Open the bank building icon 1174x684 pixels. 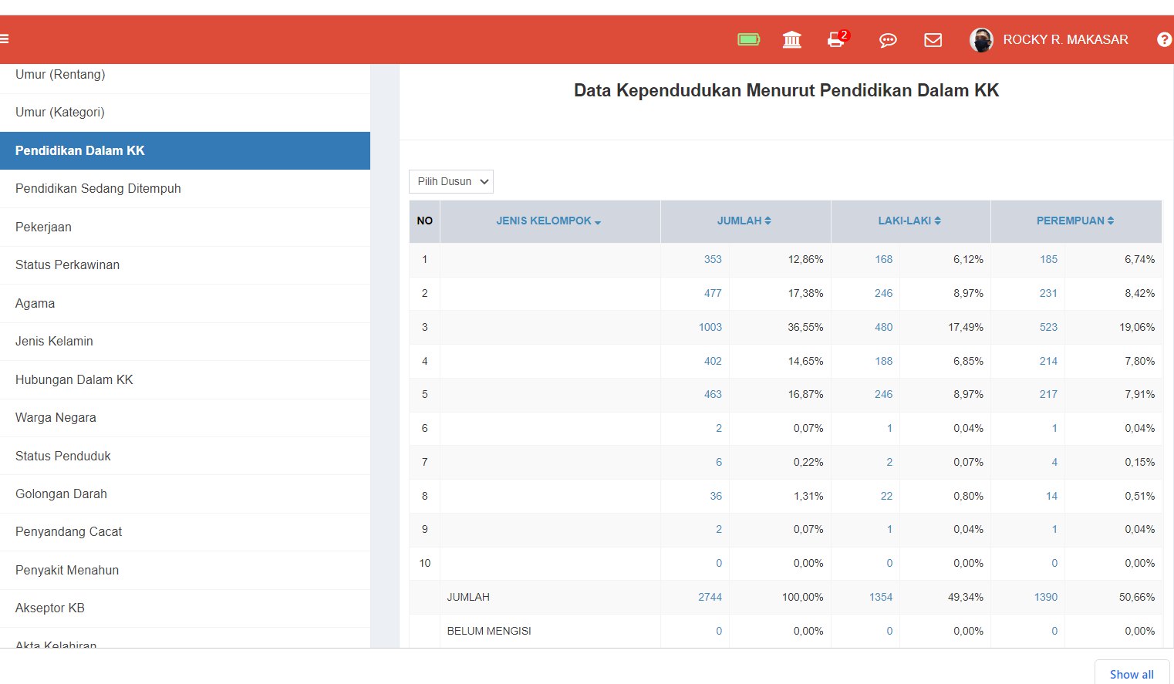click(x=792, y=39)
